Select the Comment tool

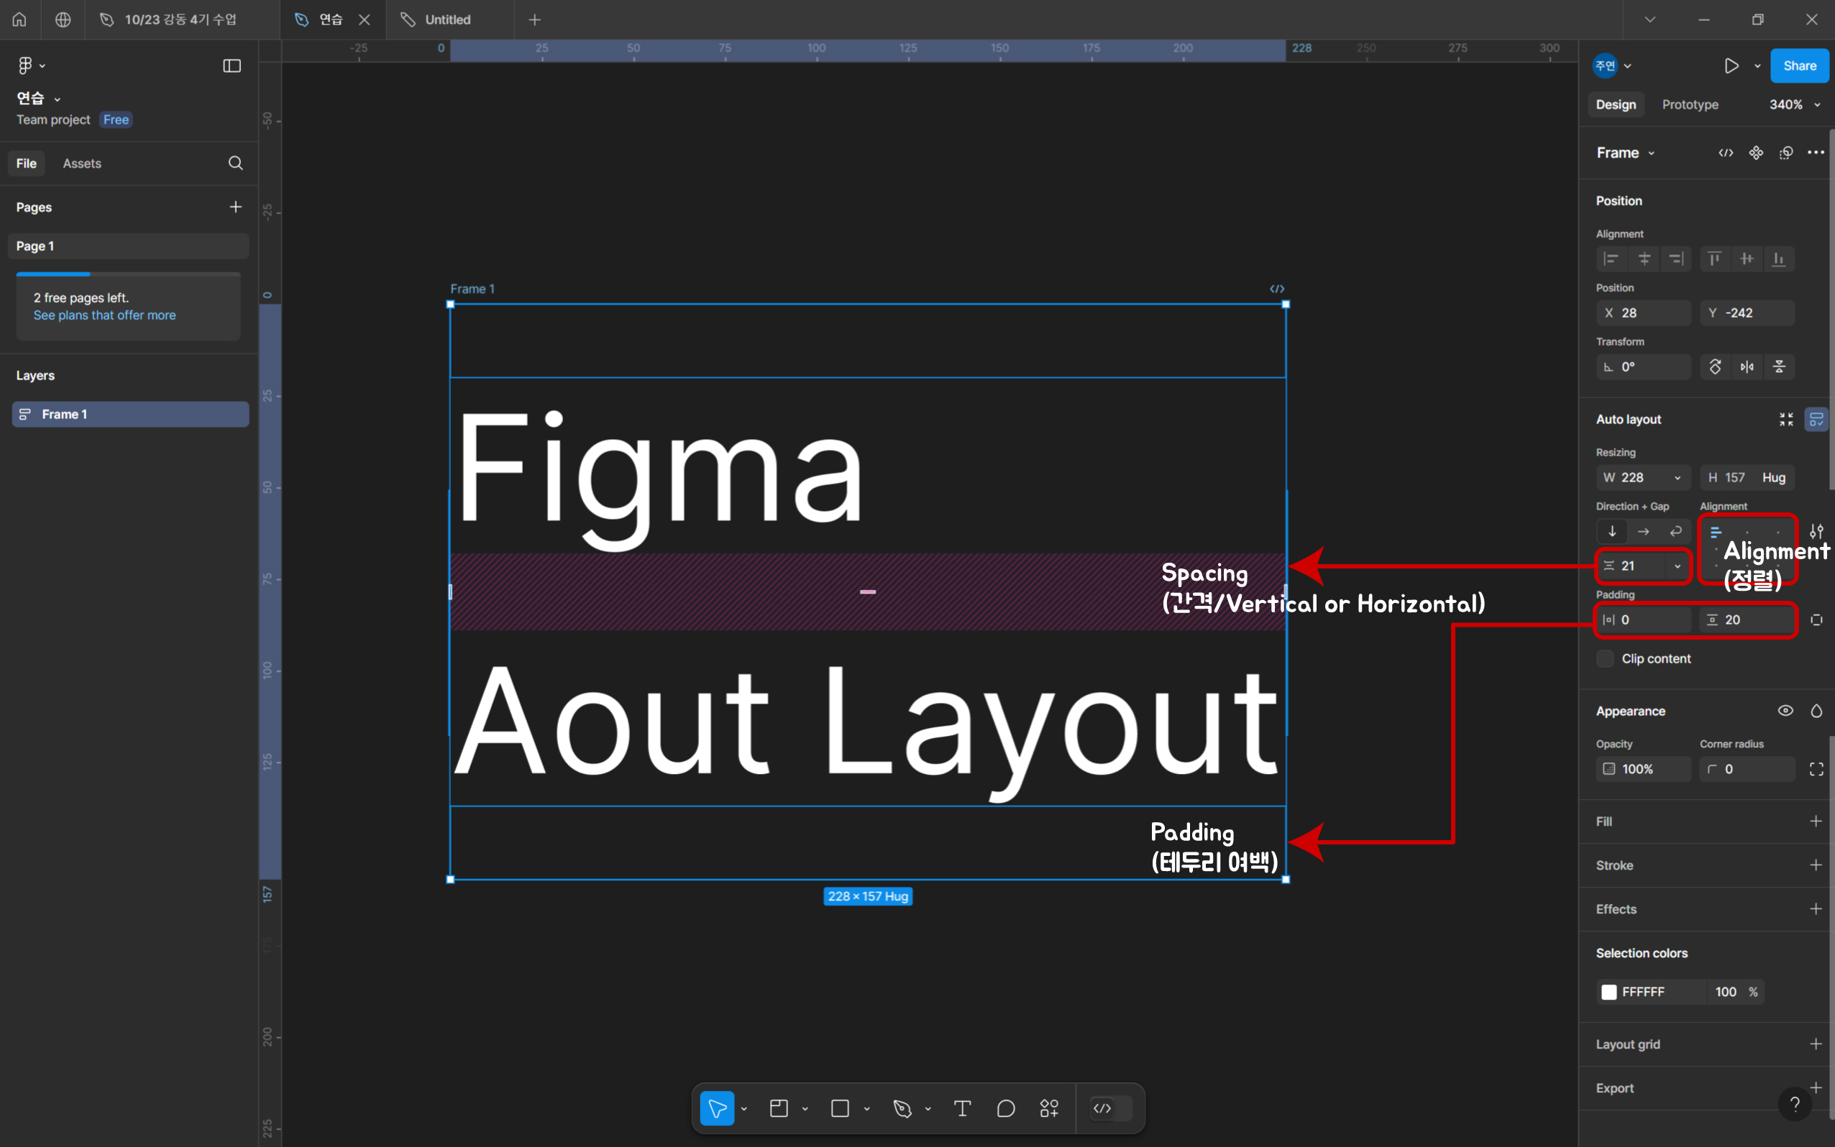(1005, 1108)
